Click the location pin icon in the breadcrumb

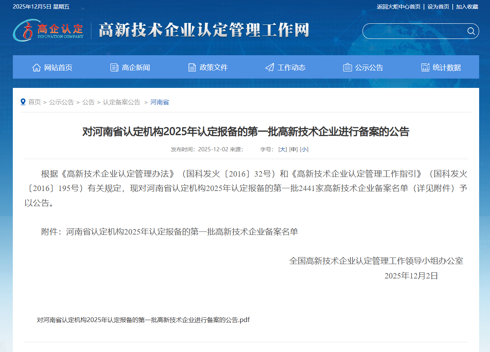tap(23, 102)
